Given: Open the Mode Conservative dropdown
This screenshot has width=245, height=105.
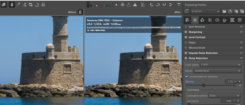Looking at the screenshot, I should coord(218,71).
